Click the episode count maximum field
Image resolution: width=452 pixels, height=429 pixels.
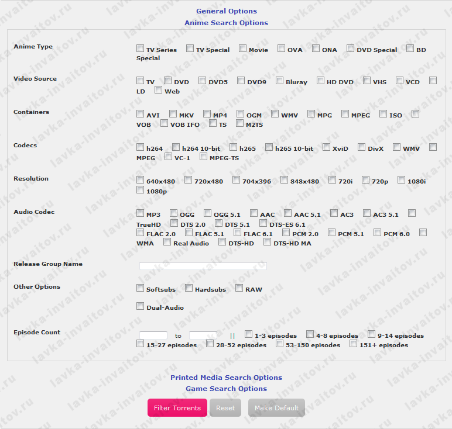203,335
